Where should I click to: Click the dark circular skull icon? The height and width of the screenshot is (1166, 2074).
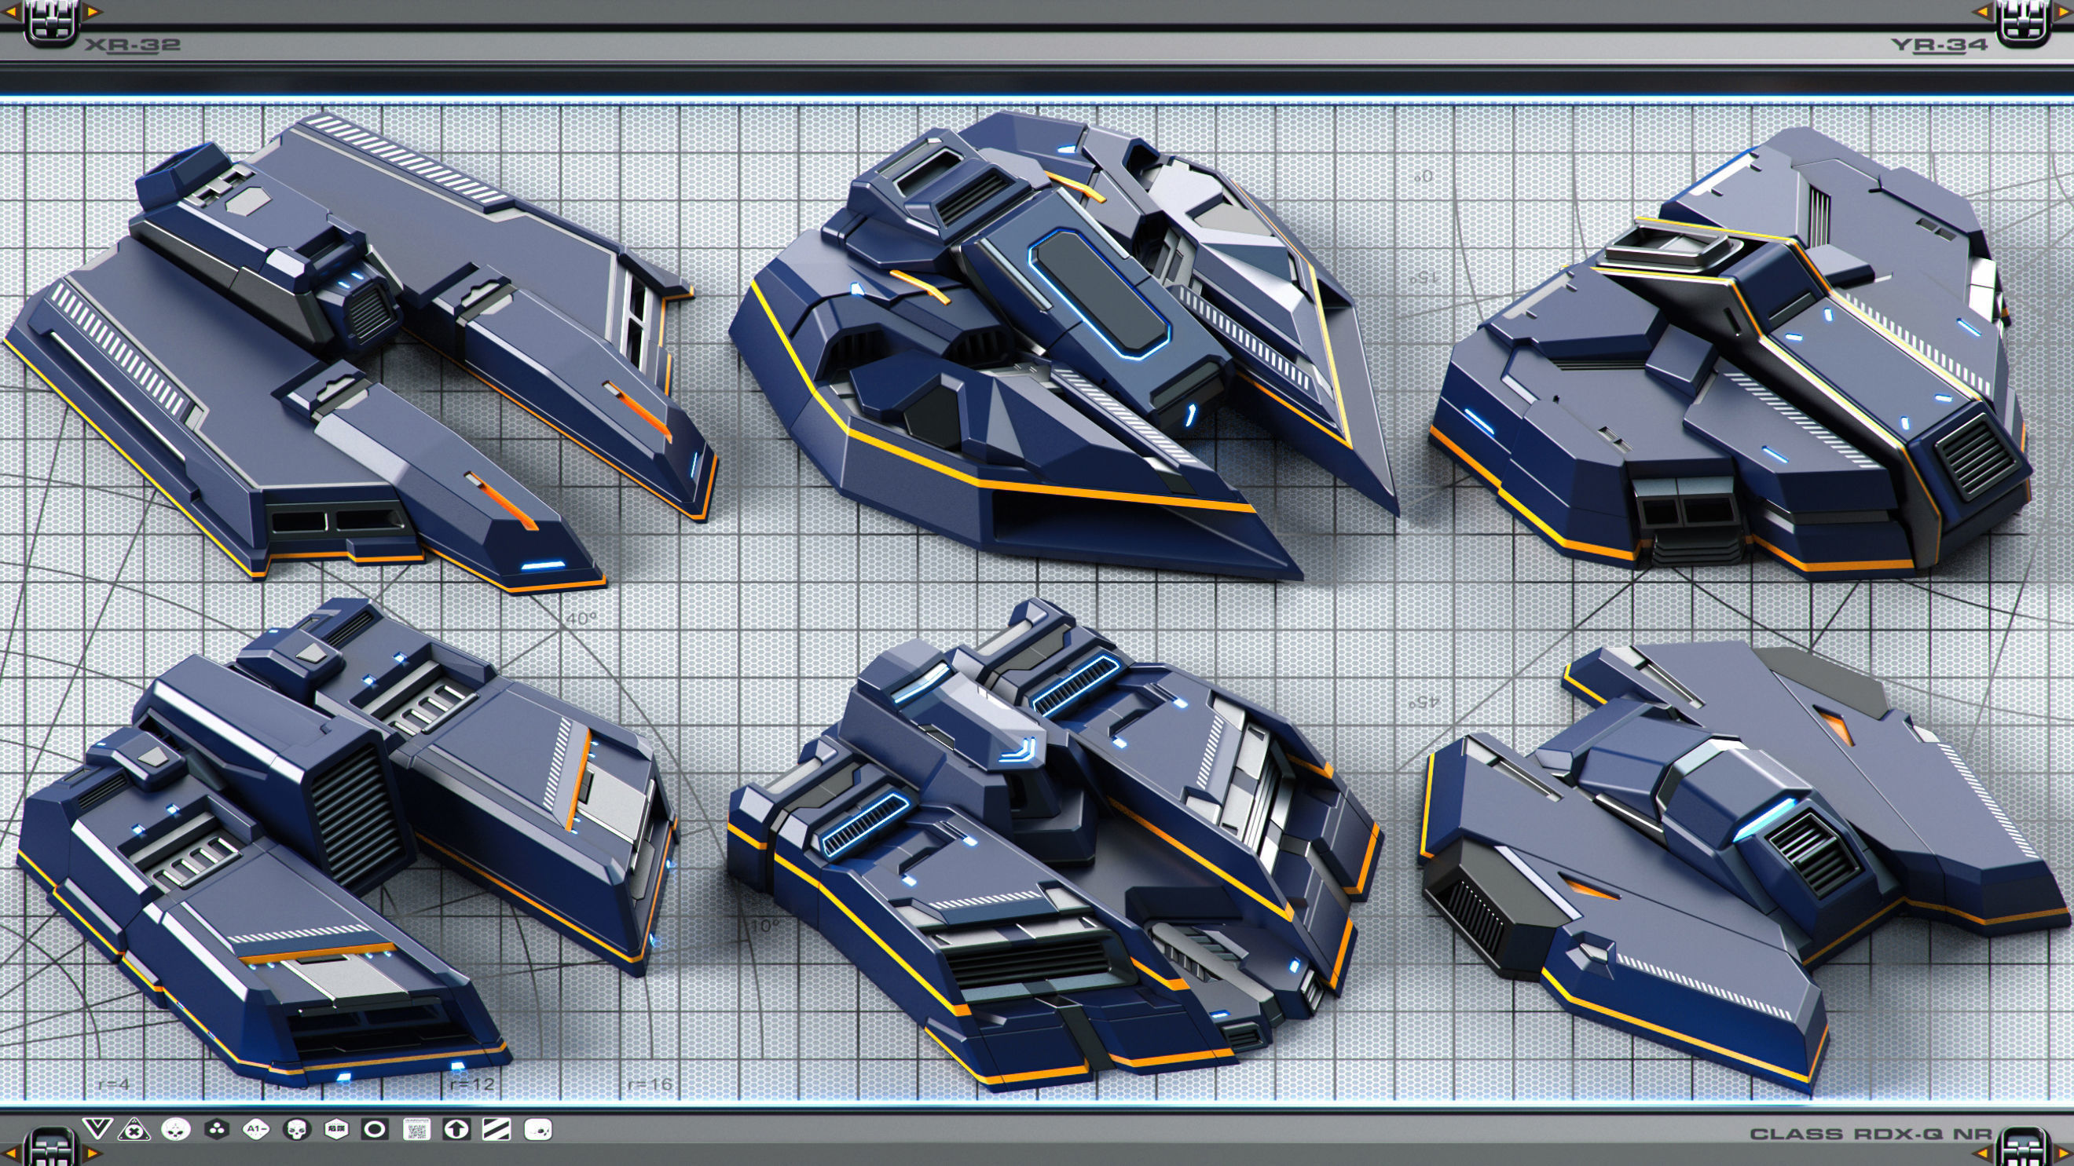[x=296, y=1130]
